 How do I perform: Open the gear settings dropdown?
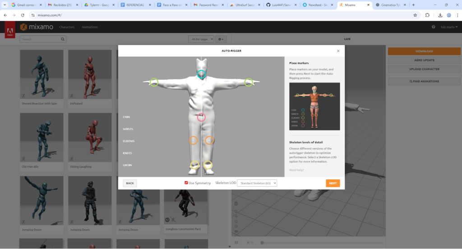pos(221,39)
